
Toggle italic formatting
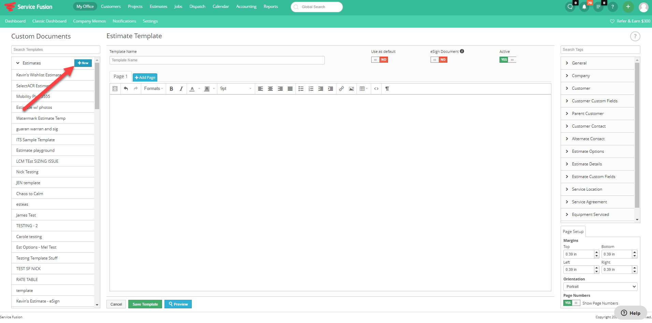181,89
